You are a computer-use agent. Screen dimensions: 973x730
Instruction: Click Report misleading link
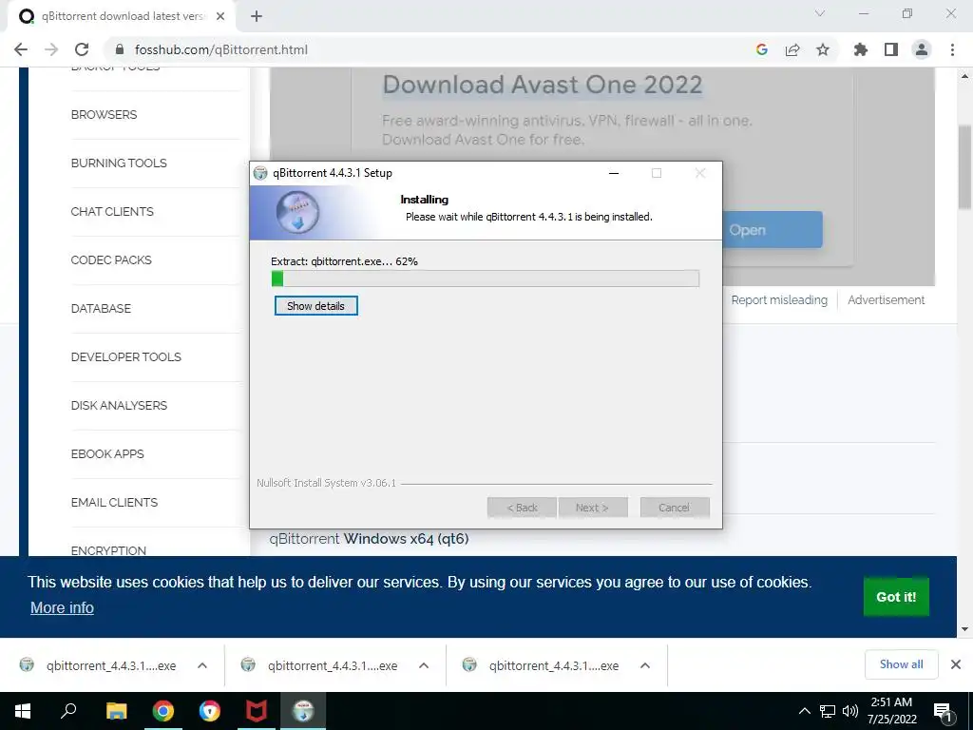click(779, 300)
